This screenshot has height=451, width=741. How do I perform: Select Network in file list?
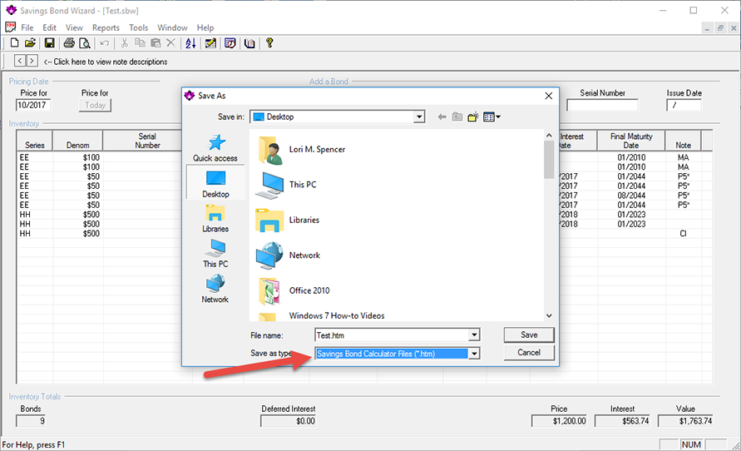288,255
